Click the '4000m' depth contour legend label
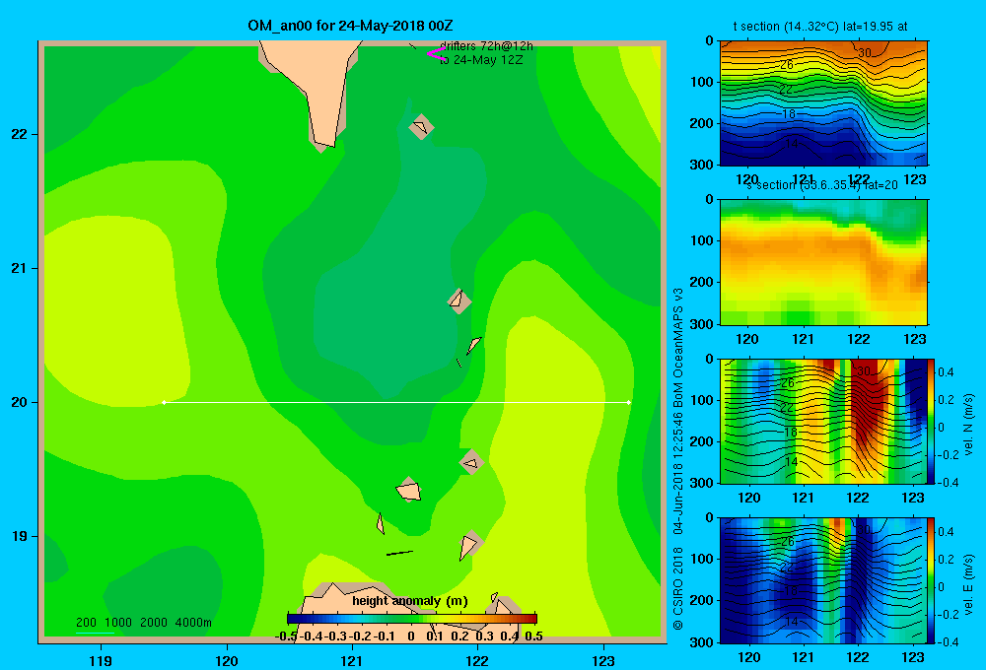The image size is (986, 670). coord(193,623)
